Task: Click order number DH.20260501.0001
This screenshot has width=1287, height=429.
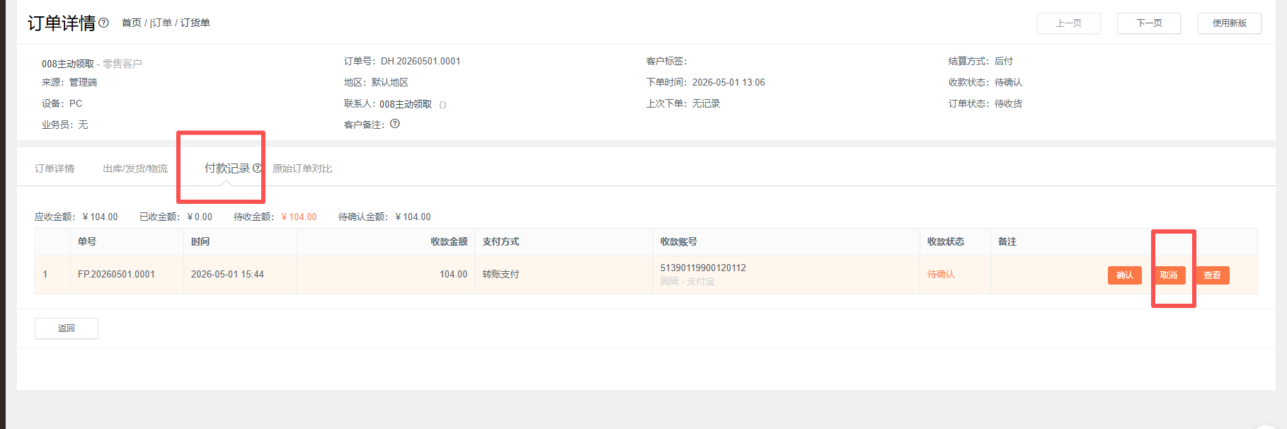Action: click(421, 62)
